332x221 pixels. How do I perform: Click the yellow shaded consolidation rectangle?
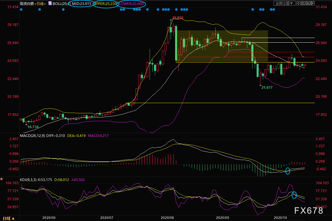point(222,46)
